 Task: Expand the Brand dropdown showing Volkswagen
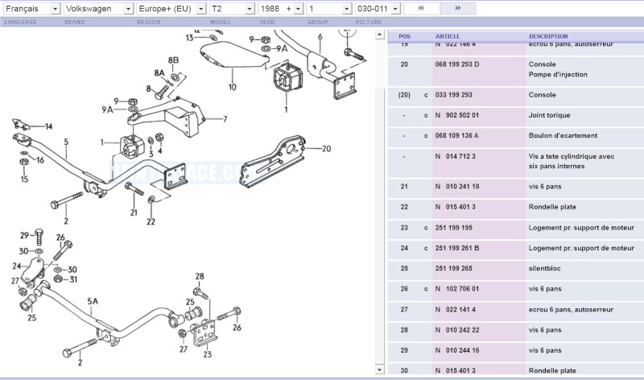click(99, 8)
